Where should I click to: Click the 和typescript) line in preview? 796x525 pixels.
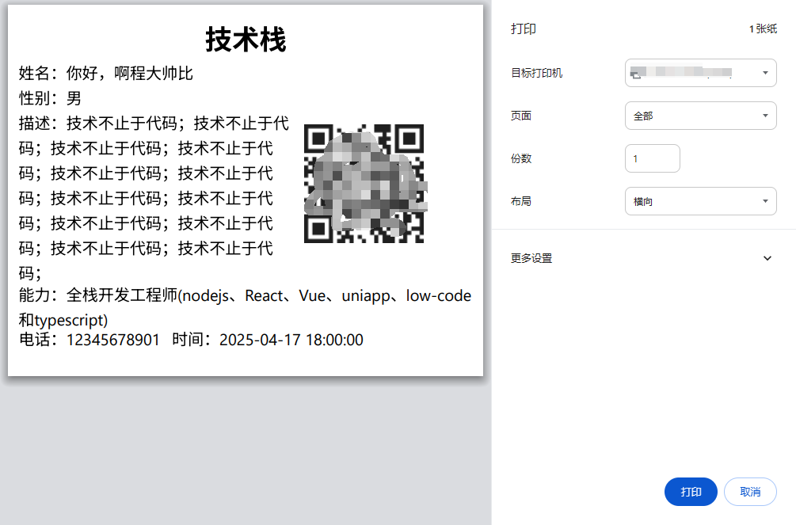point(63,321)
